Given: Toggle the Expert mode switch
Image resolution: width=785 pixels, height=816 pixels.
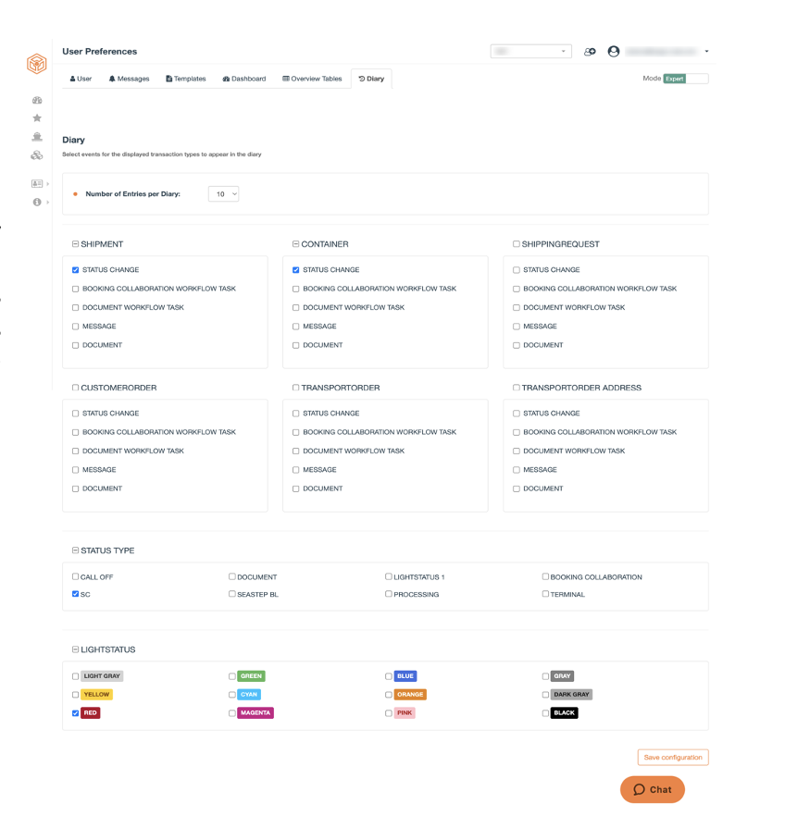Looking at the screenshot, I should coord(686,79).
